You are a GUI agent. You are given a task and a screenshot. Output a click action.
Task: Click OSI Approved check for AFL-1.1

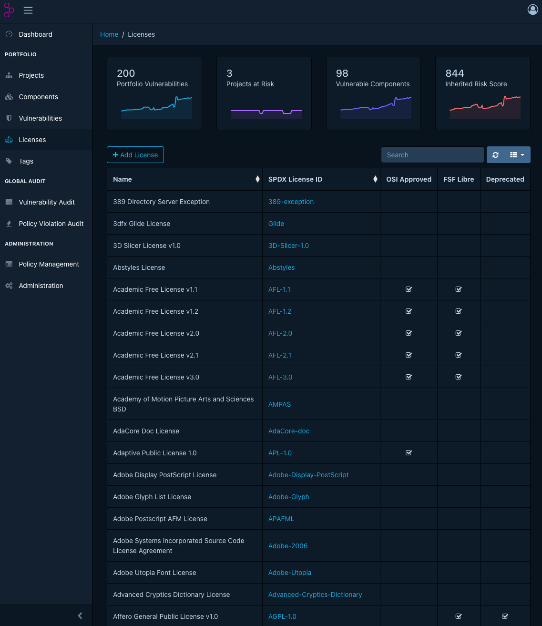pyautogui.click(x=409, y=289)
